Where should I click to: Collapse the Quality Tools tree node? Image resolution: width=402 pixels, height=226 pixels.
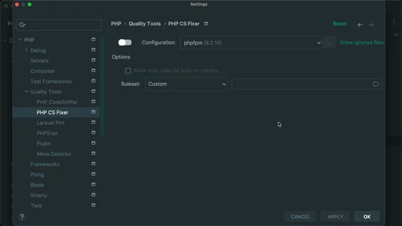tap(26, 92)
